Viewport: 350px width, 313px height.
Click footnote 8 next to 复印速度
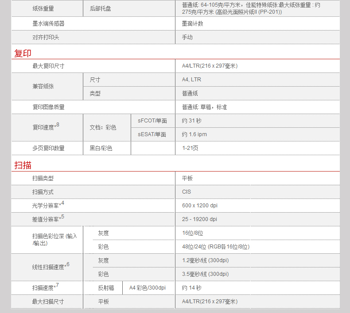(x=58, y=125)
